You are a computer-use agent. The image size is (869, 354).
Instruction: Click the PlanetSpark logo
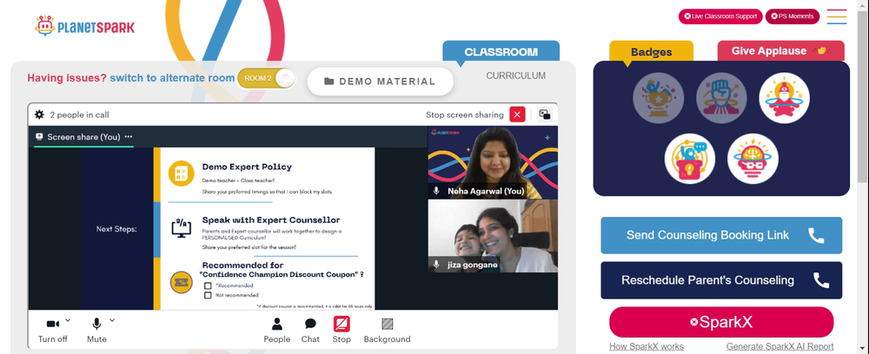point(84,26)
